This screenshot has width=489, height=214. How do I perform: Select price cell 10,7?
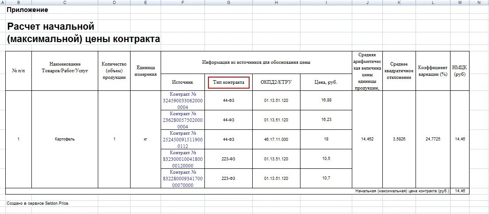point(326,178)
